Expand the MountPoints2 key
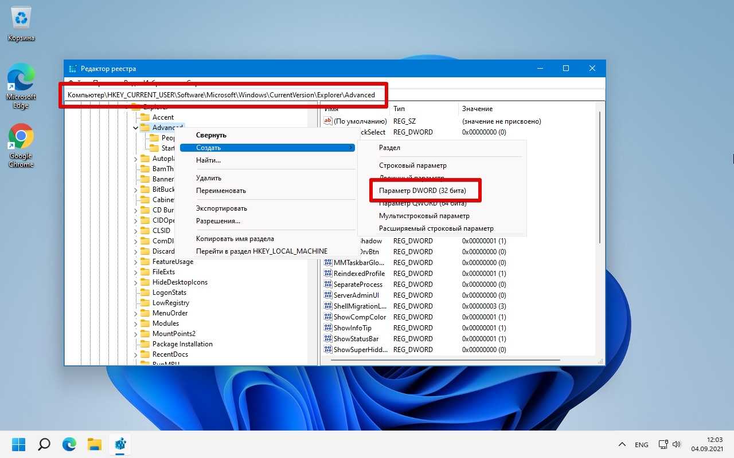This screenshot has height=458, width=734. pyautogui.click(x=135, y=334)
